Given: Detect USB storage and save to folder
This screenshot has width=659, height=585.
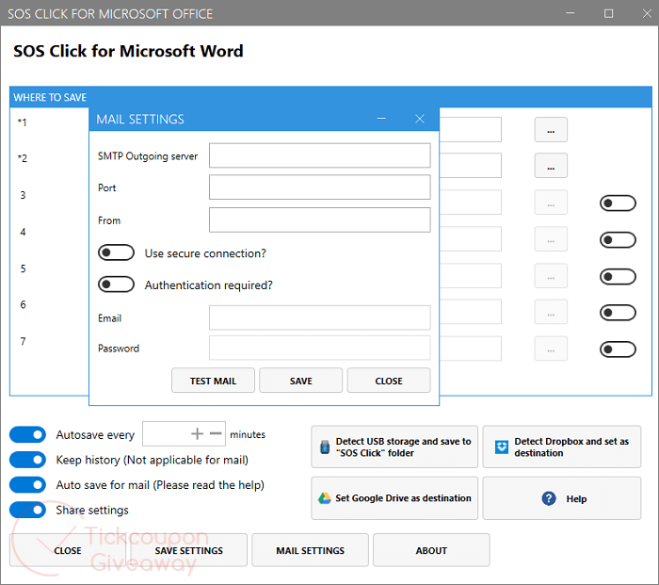Looking at the screenshot, I should click(x=394, y=447).
